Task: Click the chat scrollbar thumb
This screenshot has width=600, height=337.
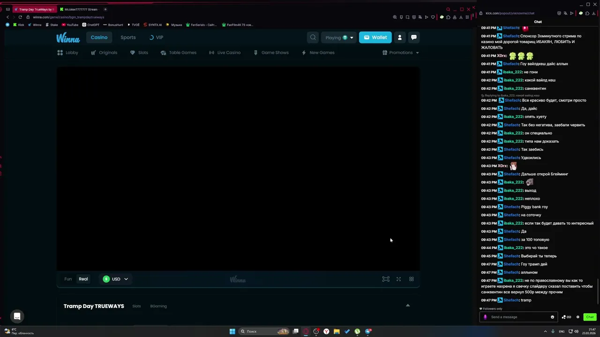Action: tap(598, 291)
